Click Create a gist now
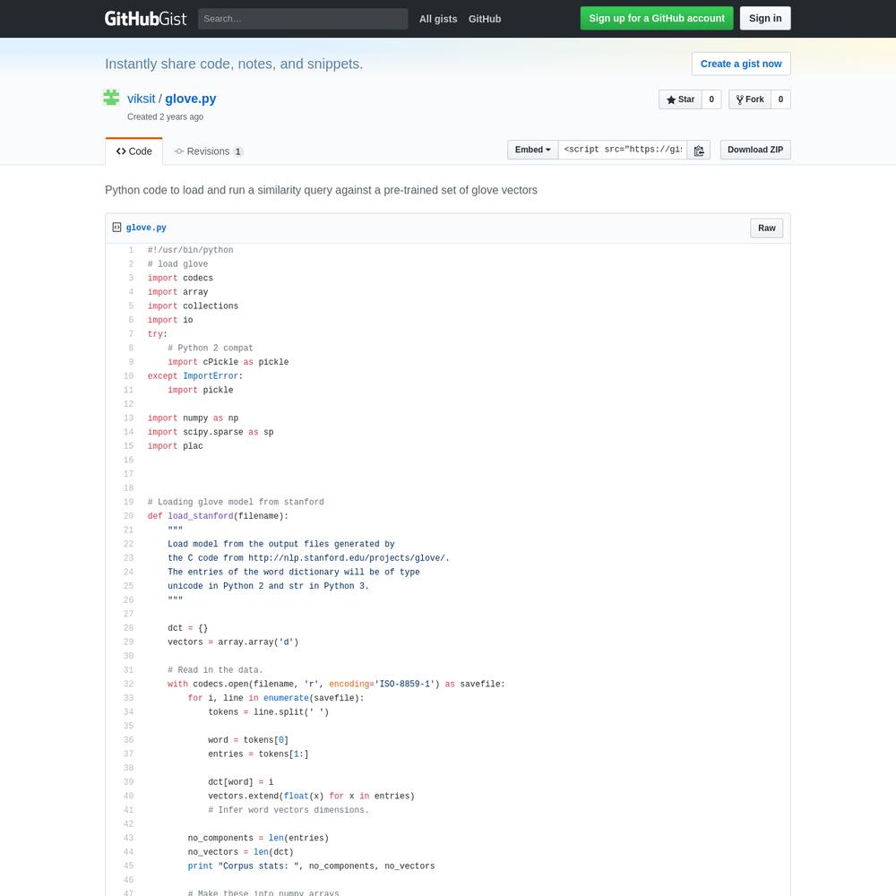This screenshot has width=896, height=896. tap(741, 64)
